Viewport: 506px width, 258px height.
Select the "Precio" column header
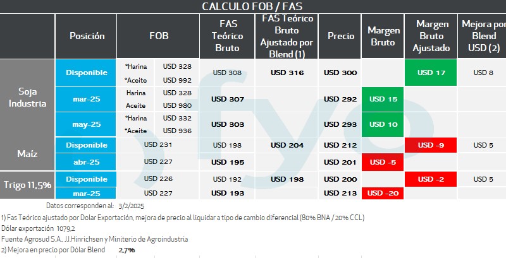pos(340,36)
